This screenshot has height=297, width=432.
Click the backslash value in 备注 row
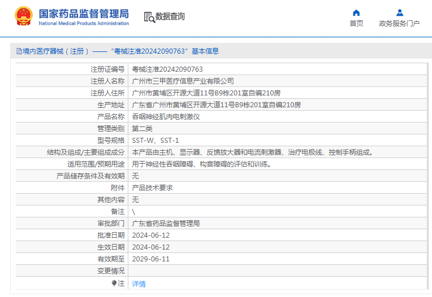coord(133,212)
